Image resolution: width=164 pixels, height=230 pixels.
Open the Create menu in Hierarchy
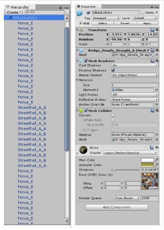(14, 13)
